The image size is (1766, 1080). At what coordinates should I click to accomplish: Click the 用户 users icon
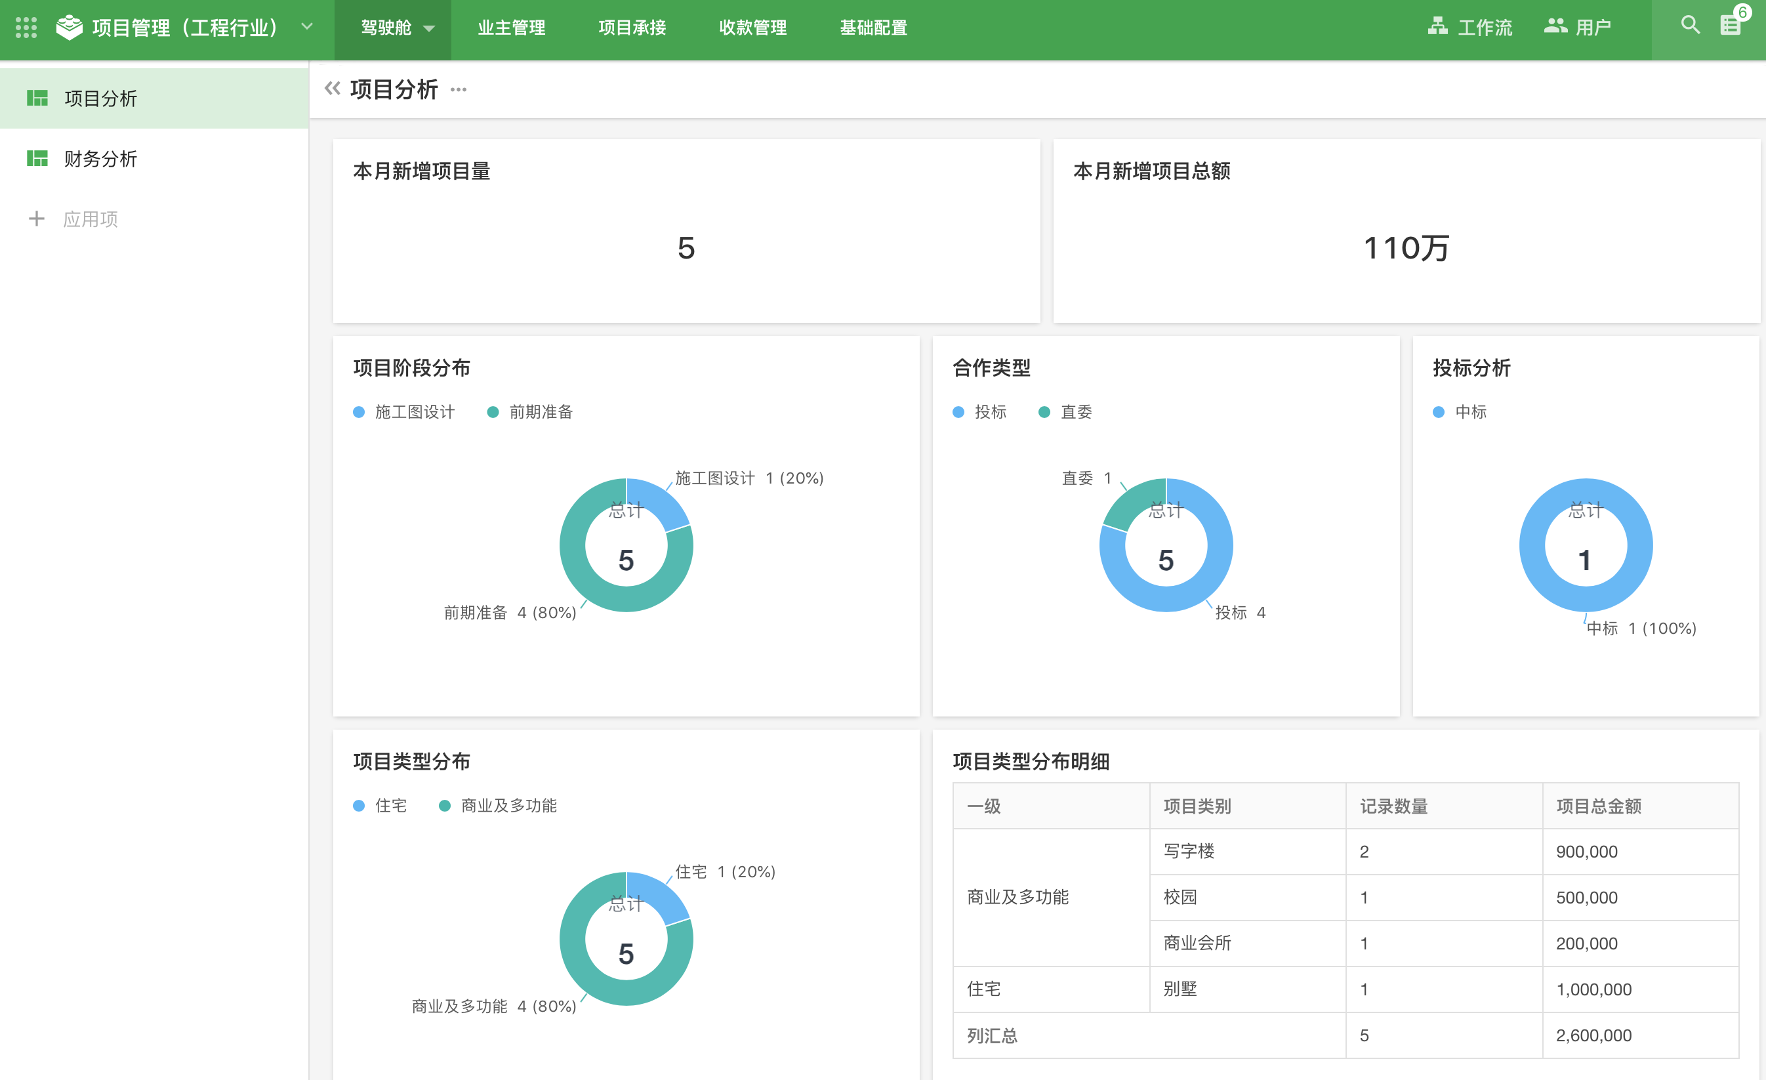click(1555, 26)
